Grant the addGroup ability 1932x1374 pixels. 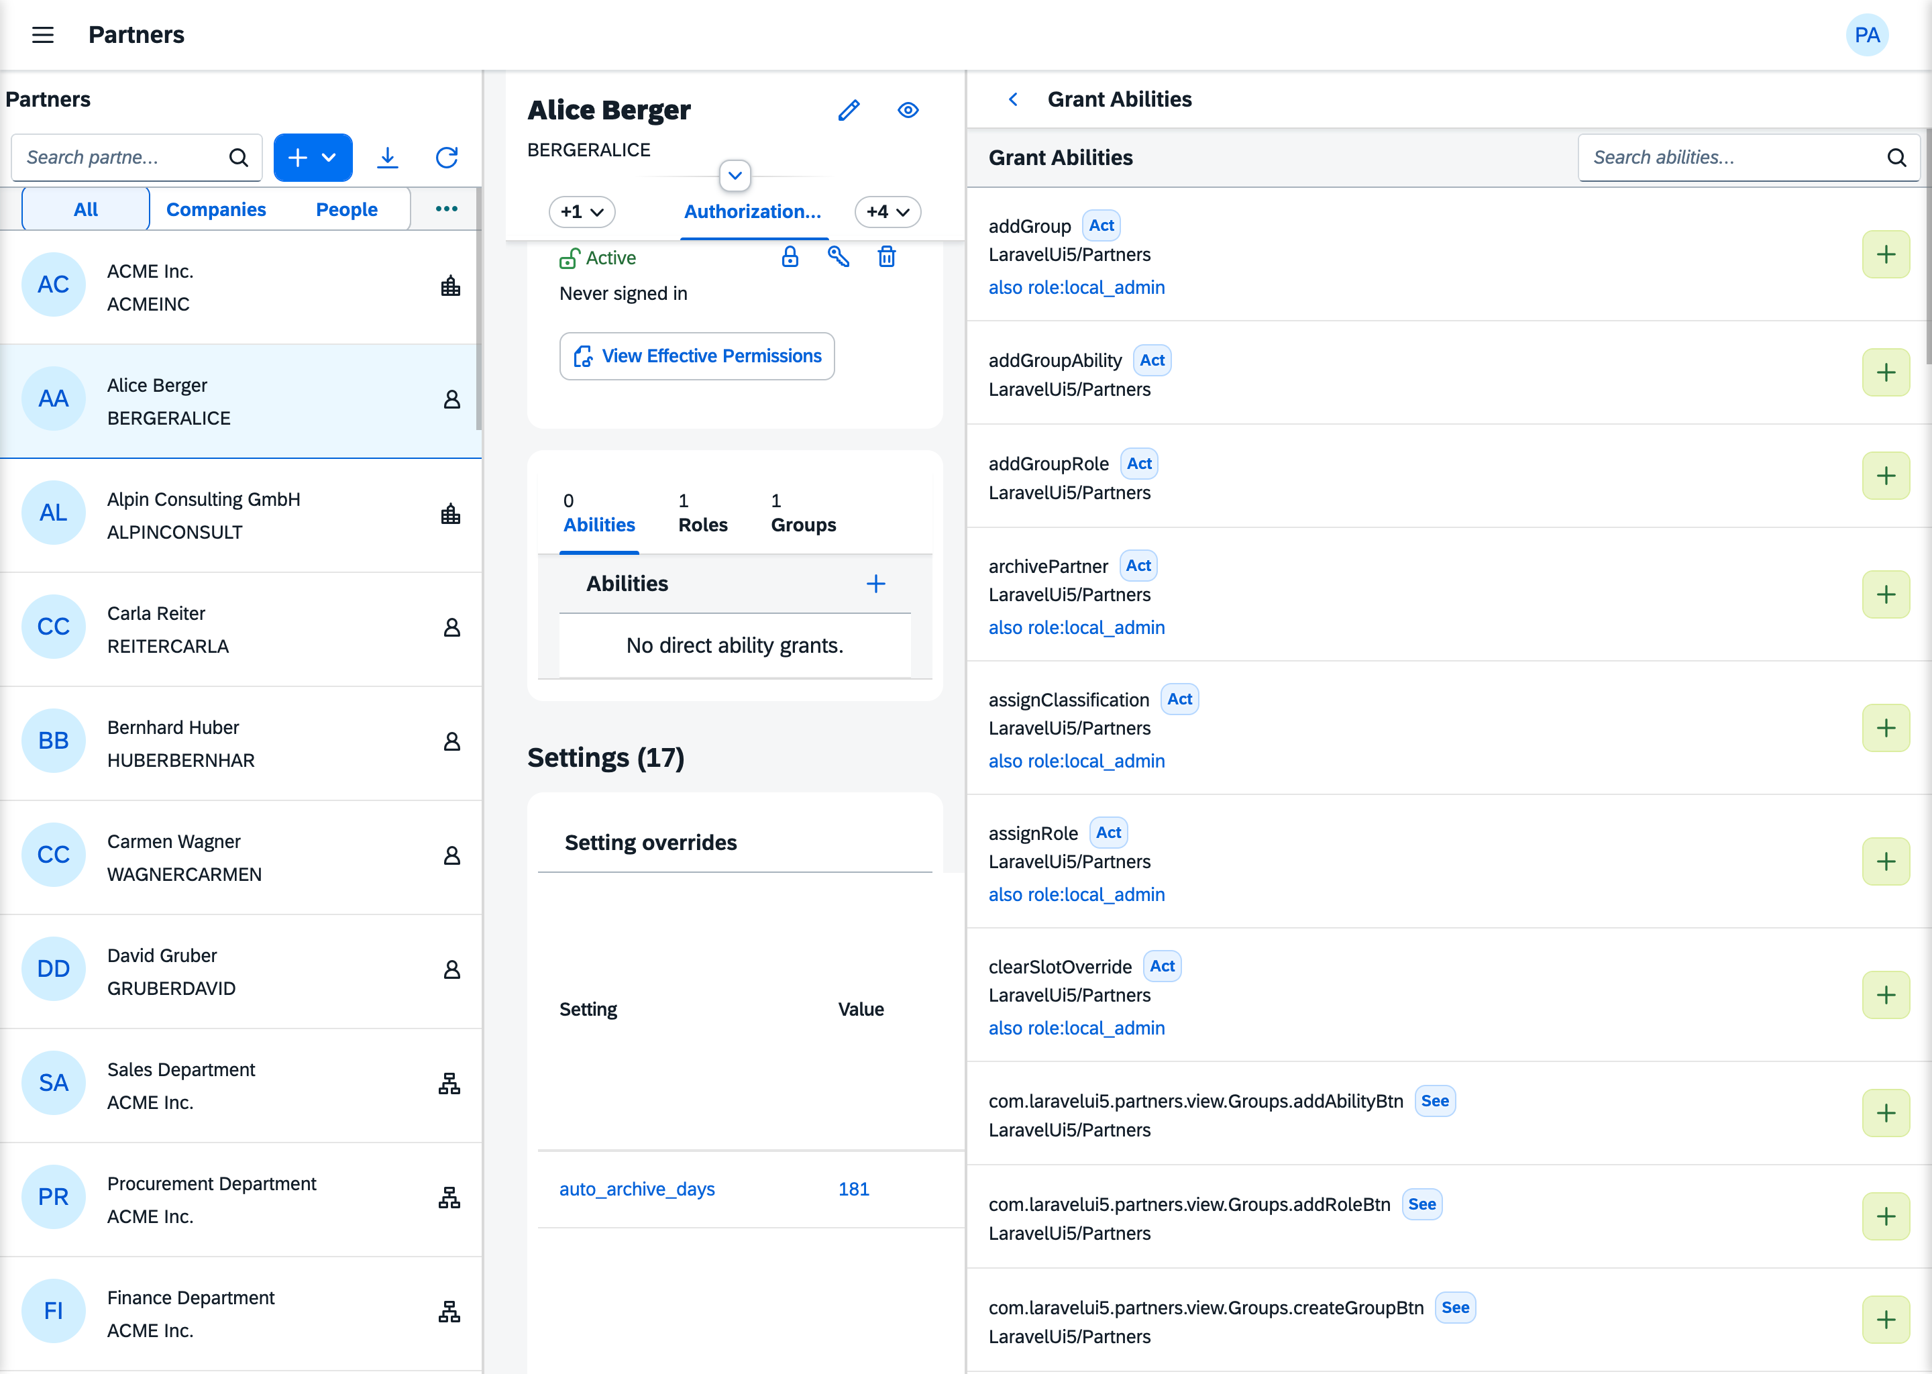1886,254
